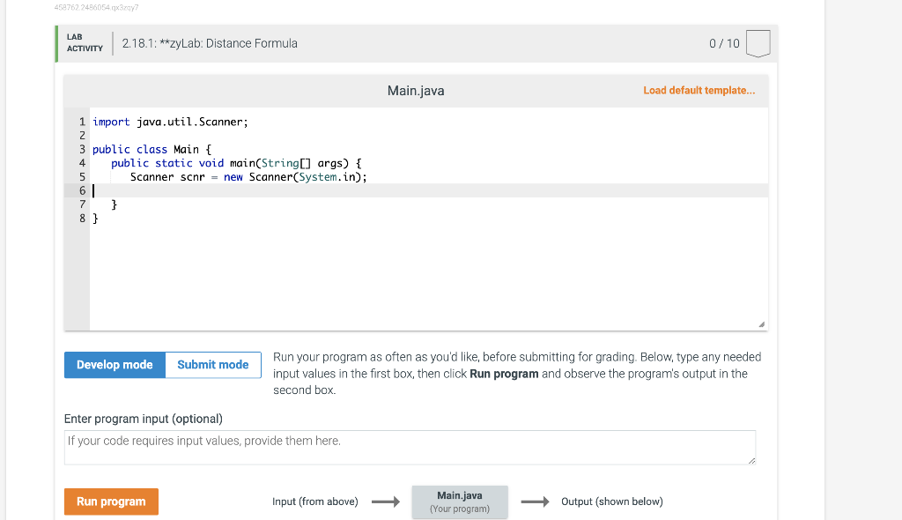902x520 pixels.
Task: Click the Main.java file title header
Action: [416, 91]
